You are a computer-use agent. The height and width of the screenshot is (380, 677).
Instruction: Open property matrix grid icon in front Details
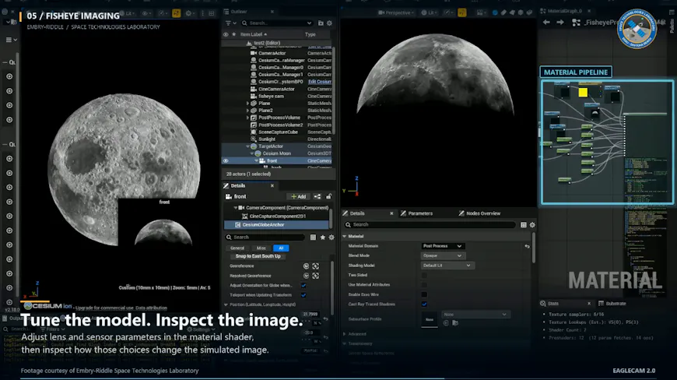click(313, 237)
